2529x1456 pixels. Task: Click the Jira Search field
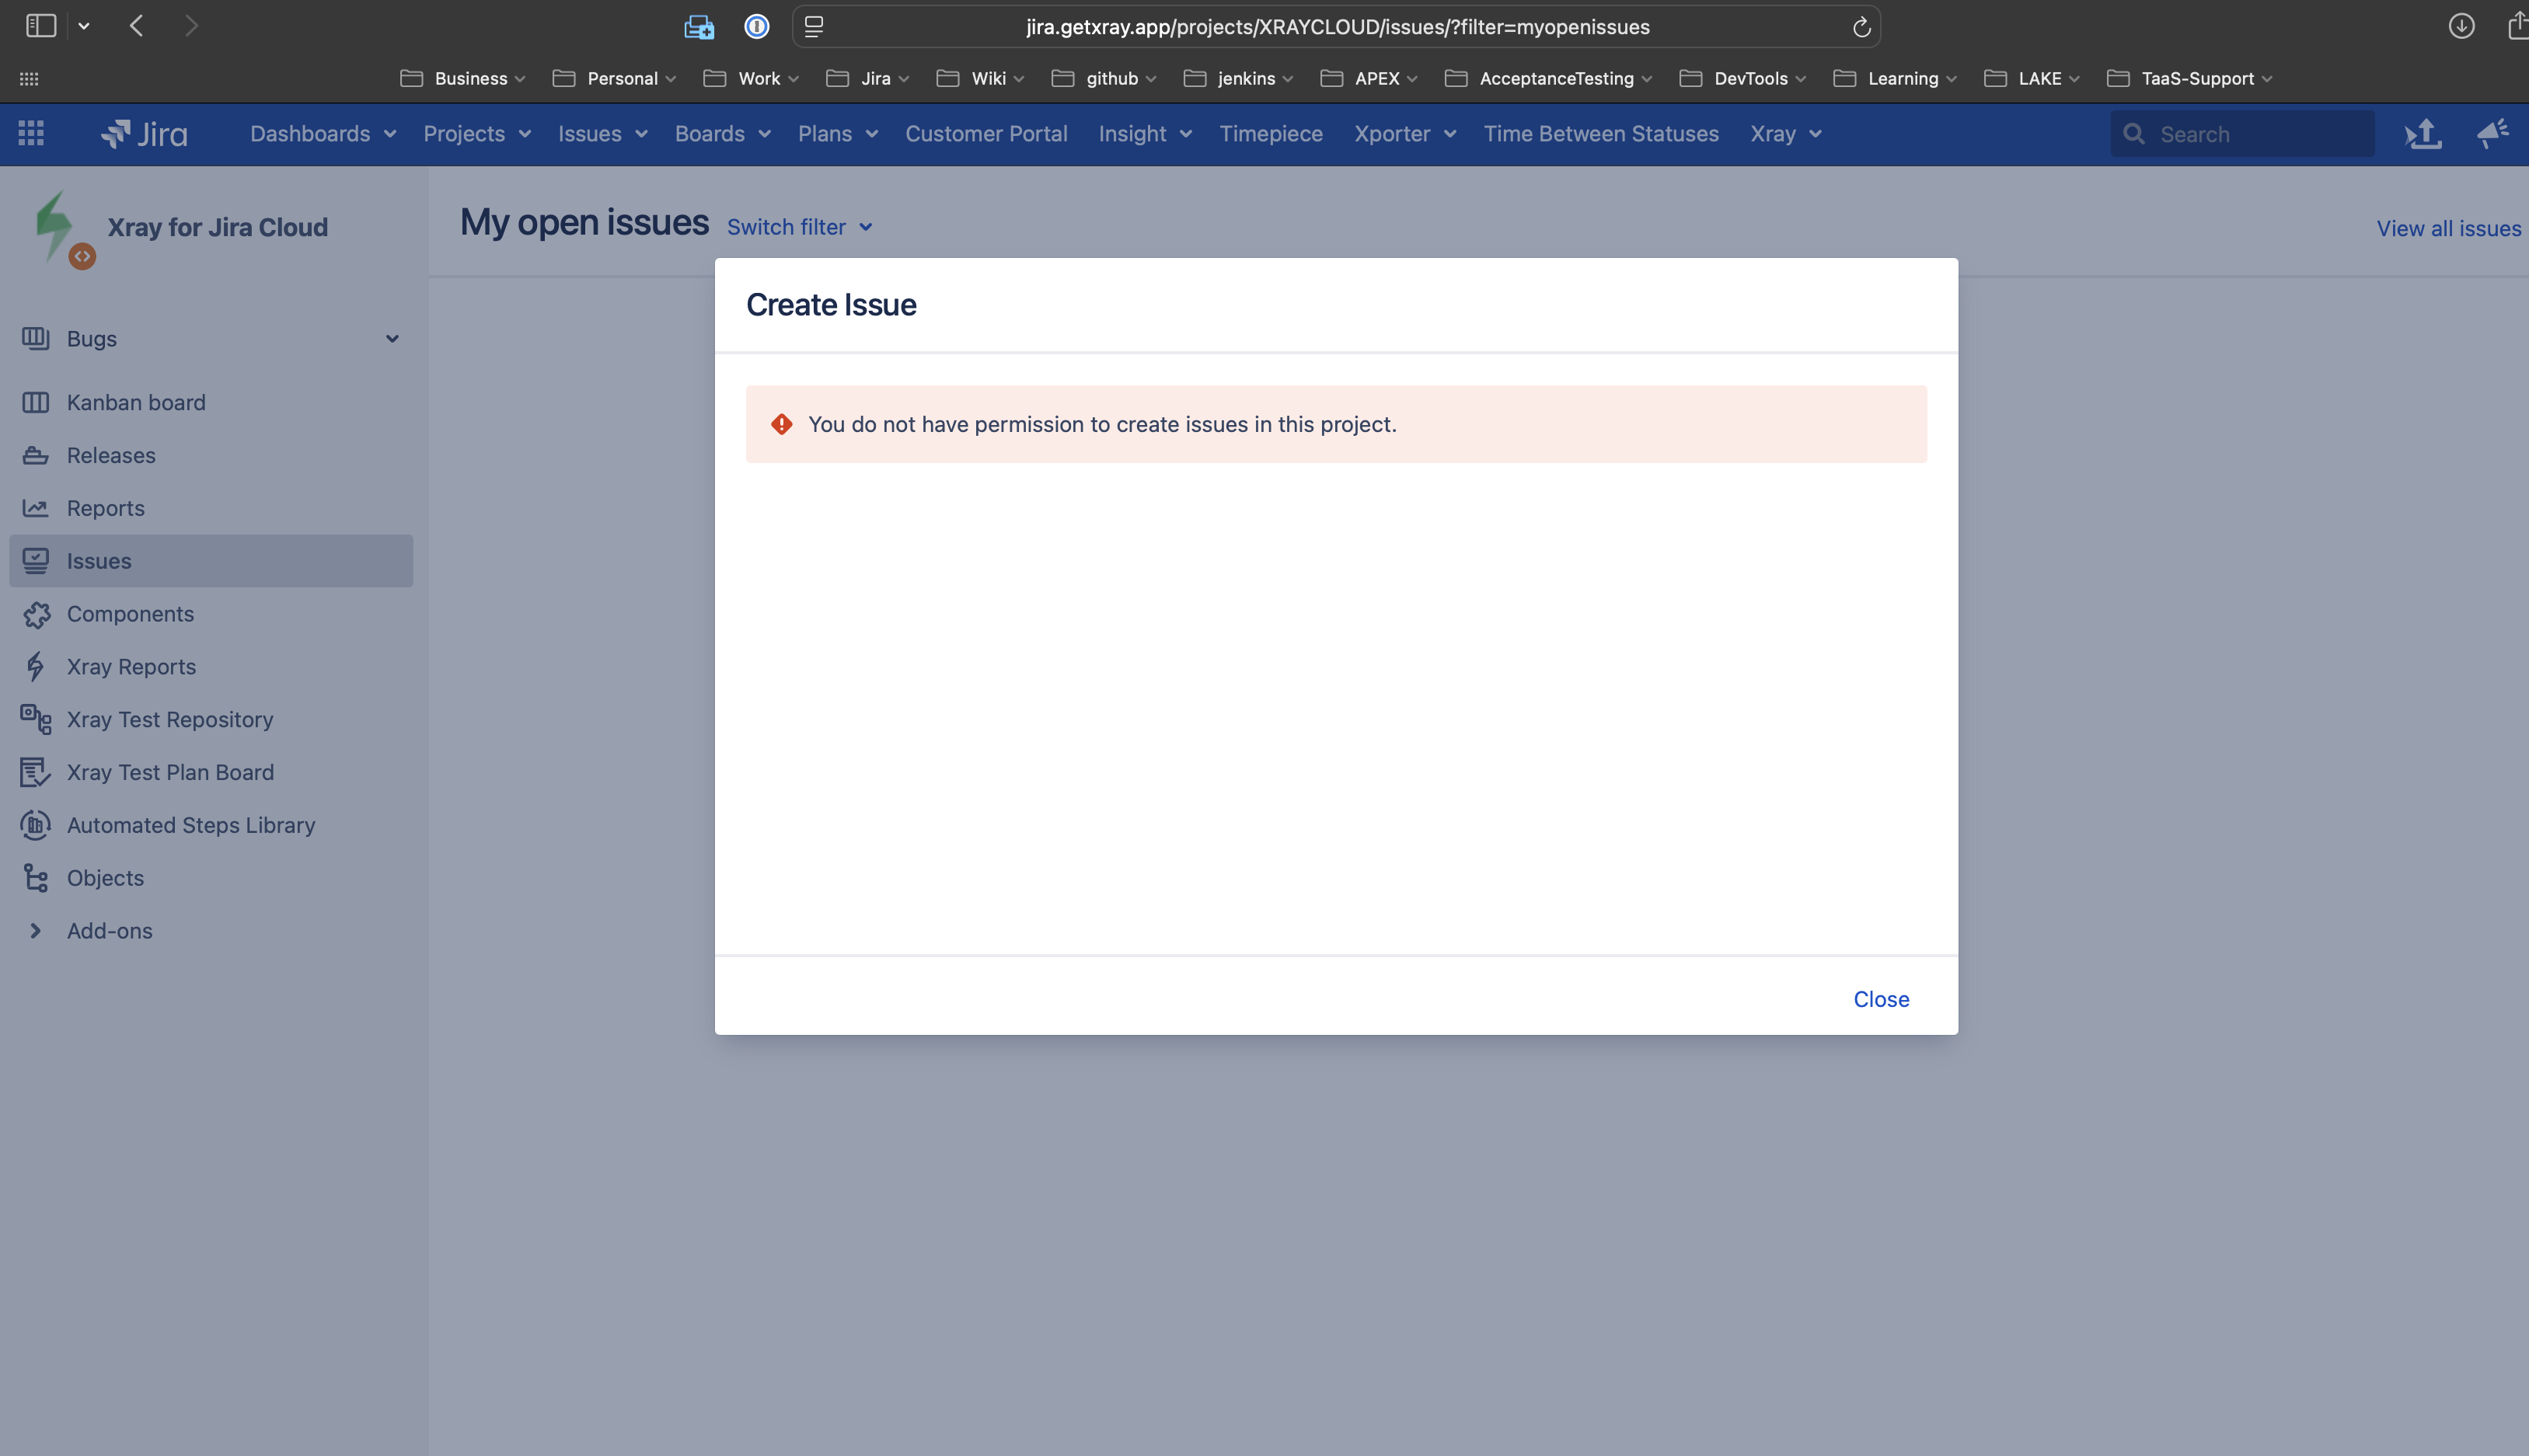(2242, 133)
